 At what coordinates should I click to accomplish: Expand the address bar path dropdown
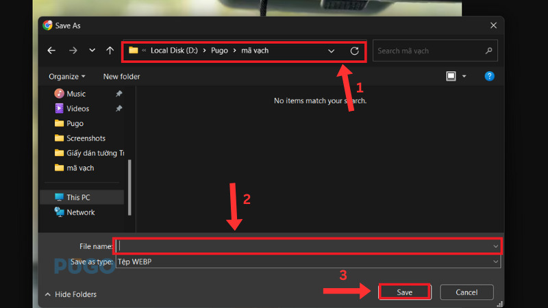click(332, 51)
